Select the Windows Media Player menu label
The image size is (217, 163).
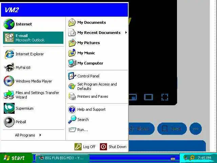[x=34, y=81]
